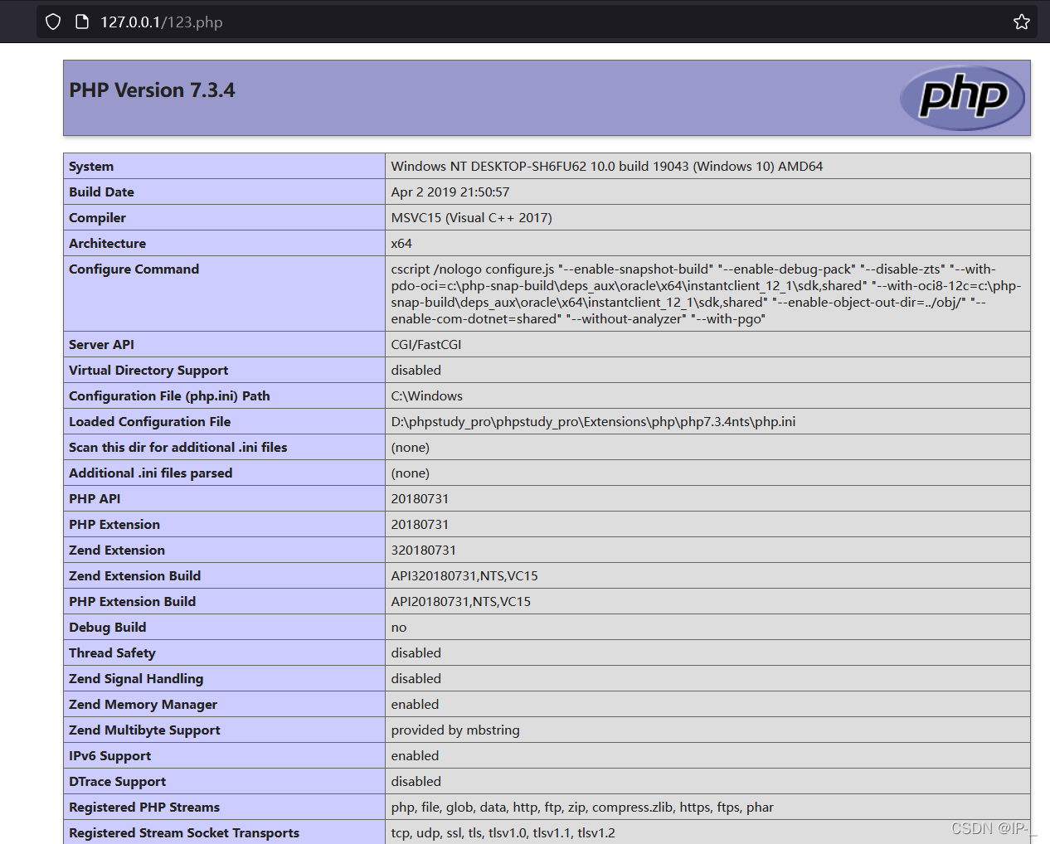Click disabled value of DTrace Support
The height and width of the screenshot is (844, 1050).
(x=416, y=782)
